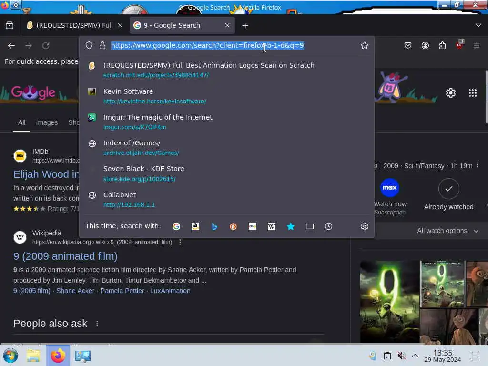Open Google quick settings gear
The height and width of the screenshot is (366, 488).
[x=451, y=93]
